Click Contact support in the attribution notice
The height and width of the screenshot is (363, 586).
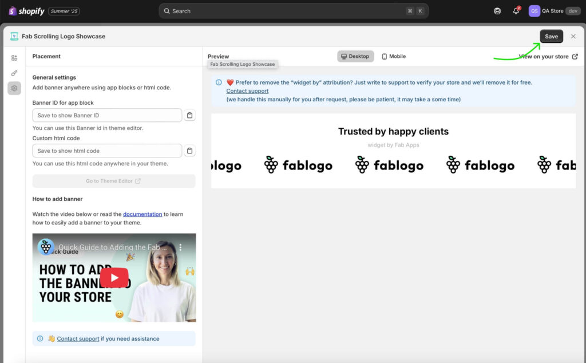247,91
